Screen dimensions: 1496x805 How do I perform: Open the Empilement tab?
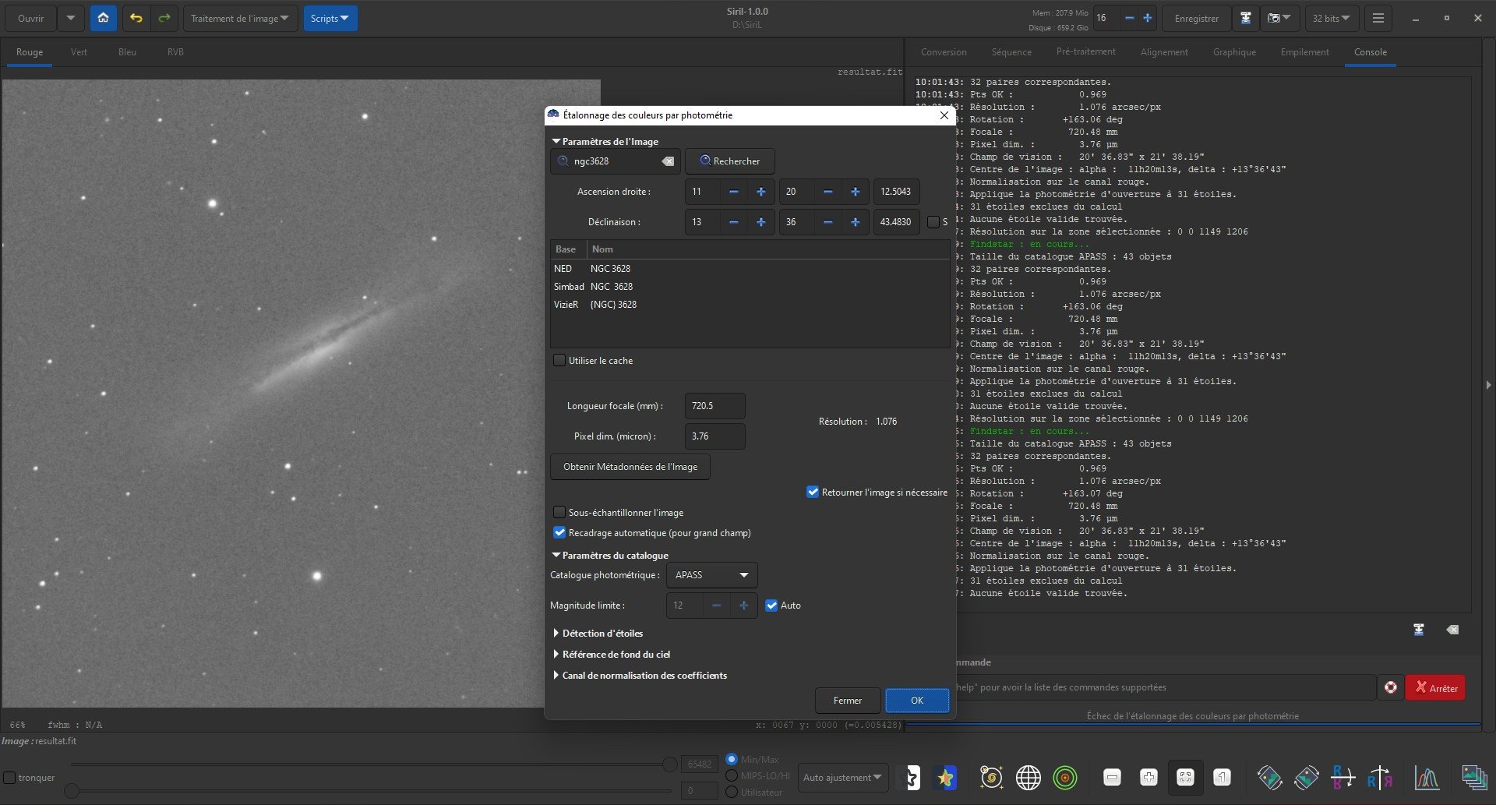click(1304, 52)
